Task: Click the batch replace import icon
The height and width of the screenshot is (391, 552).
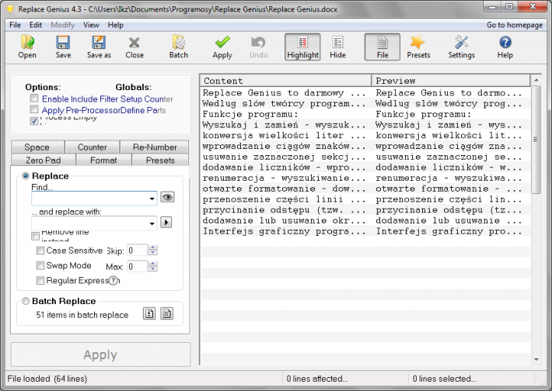Action: click(x=149, y=313)
